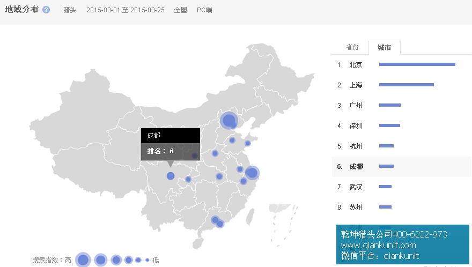
Task: Click the Wuhan bubble in central China
Action: click(x=219, y=176)
